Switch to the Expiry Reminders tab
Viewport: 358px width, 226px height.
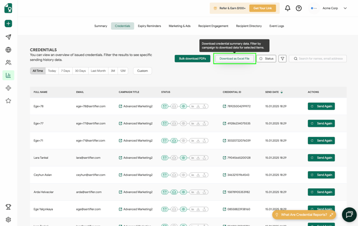click(x=149, y=26)
